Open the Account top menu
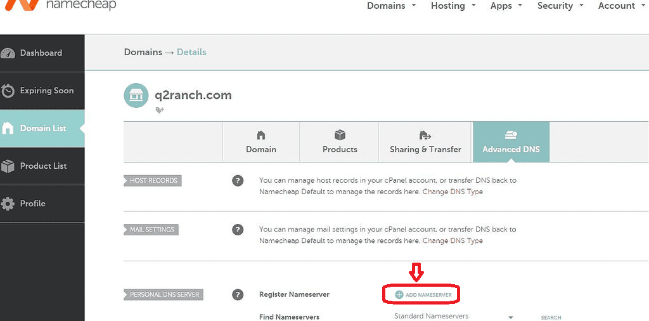Viewport: 649px width, 321px height. tap(622, 6)
